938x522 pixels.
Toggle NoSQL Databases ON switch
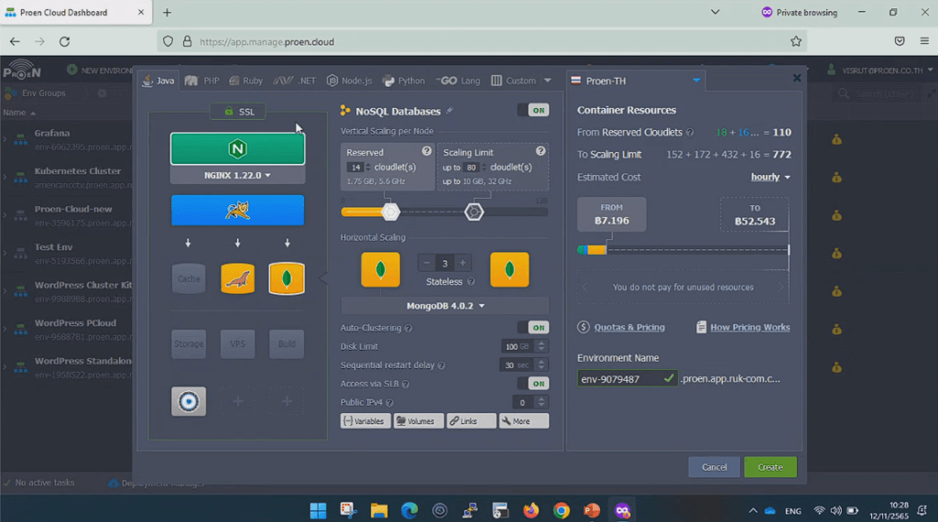pyautogui.click(x=534, y=110)
